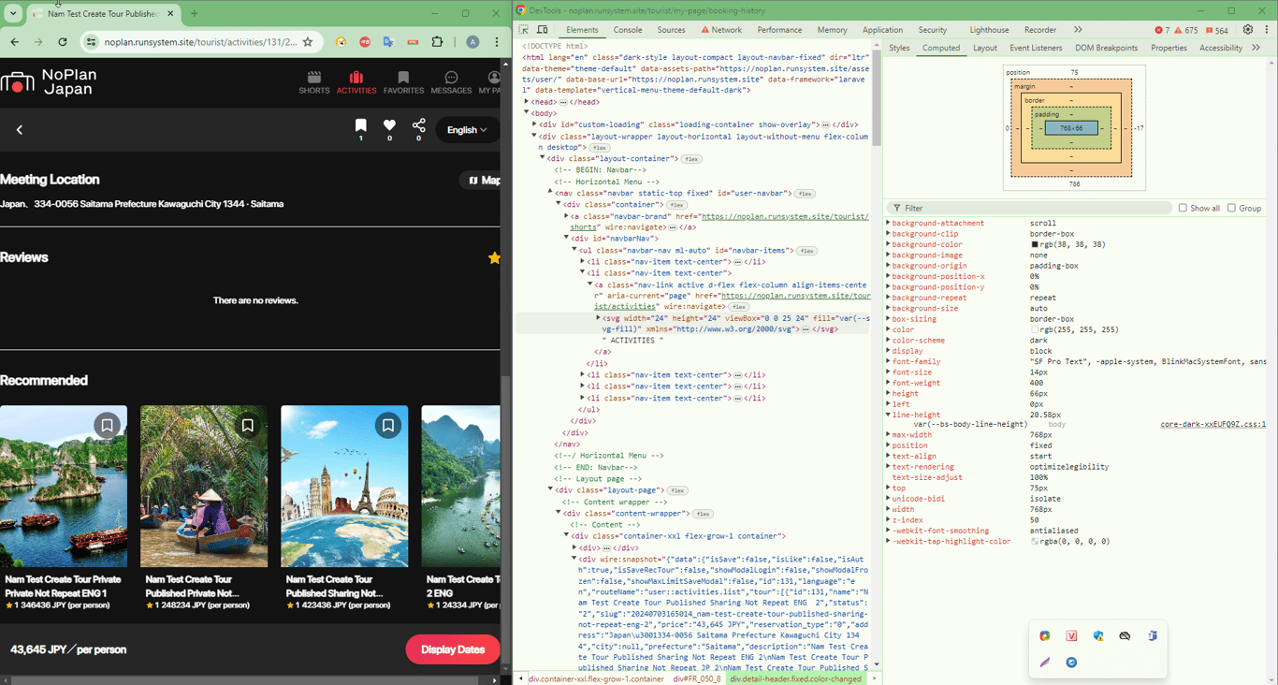Switch to the Console tab
The width and height of the screenshot is (1278, 685).
point(627,30)
